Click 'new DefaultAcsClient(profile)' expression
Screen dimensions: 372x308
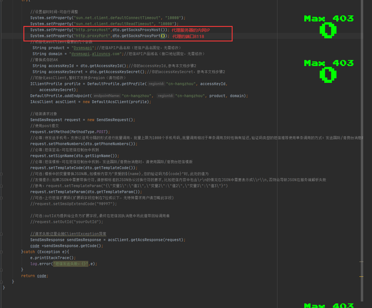click(x=116, y=102)
